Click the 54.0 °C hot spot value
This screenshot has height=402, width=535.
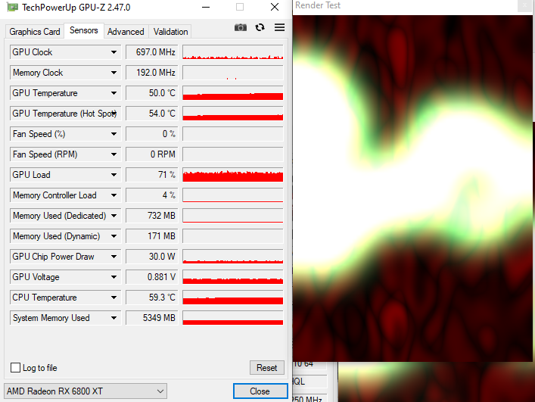[152, 114]
